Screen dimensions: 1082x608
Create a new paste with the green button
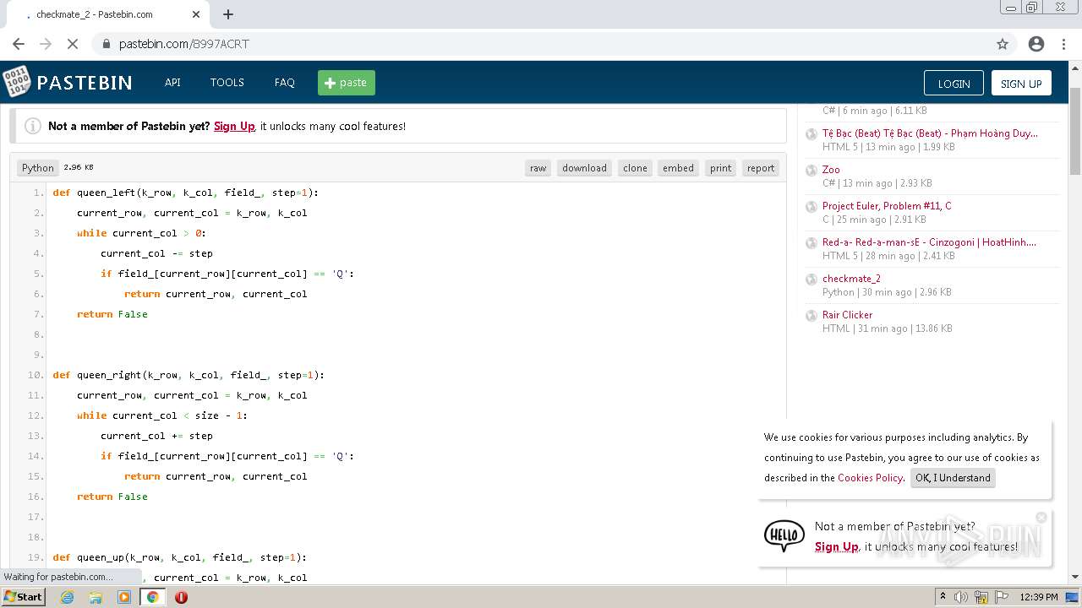point(347,83)
